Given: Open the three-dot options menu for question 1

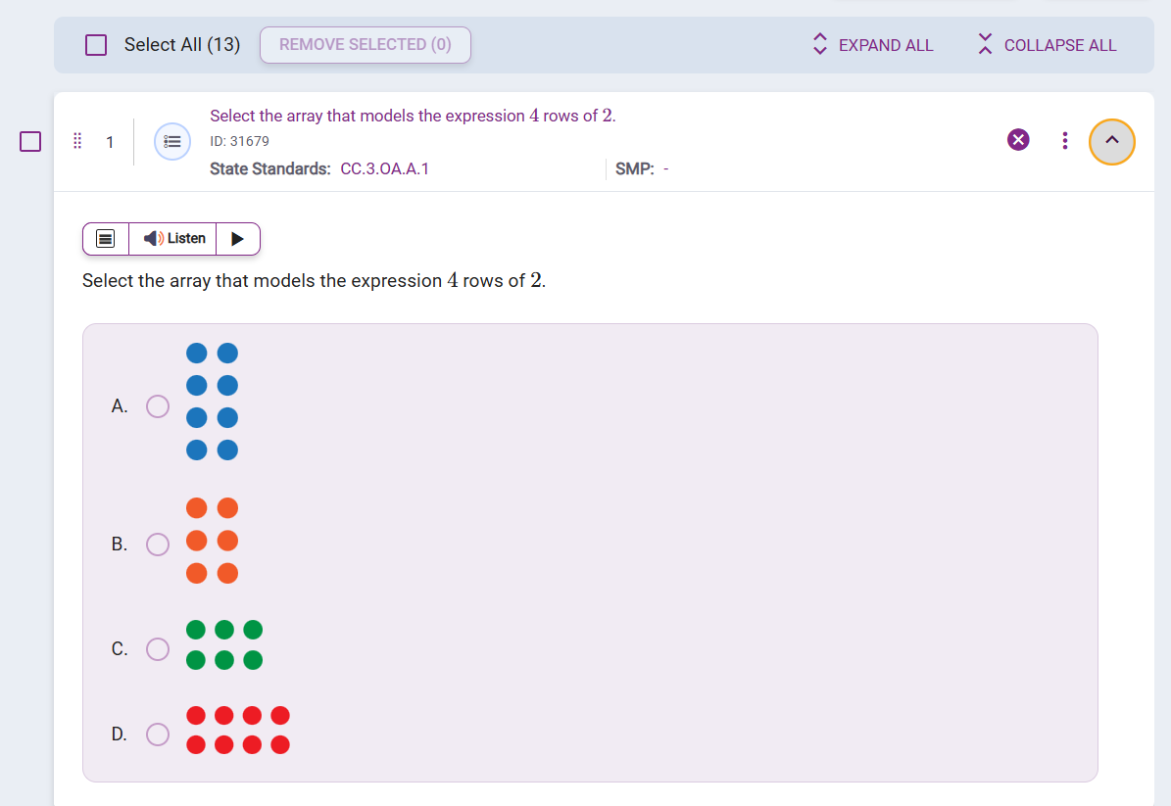Looking at the screenshot, I should point(1065,141).
